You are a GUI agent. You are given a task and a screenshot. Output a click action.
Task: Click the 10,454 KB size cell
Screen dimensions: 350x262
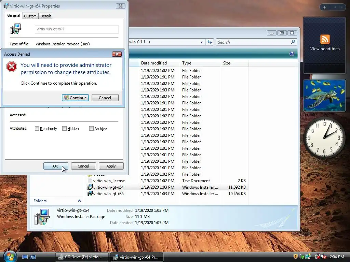(x=237, y=194)
